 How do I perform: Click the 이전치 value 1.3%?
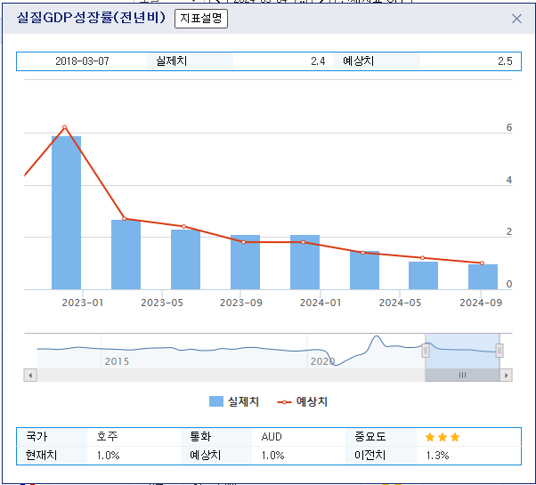[x=437, y=456]
